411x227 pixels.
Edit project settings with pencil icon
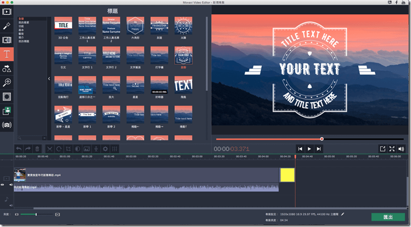pos(342,214)
